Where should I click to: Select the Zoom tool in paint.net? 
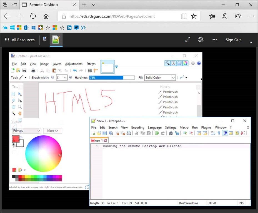point(20,107)
